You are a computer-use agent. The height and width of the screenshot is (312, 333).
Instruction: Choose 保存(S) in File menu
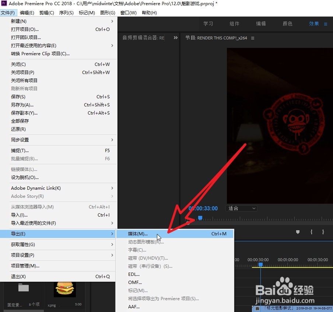59,97
